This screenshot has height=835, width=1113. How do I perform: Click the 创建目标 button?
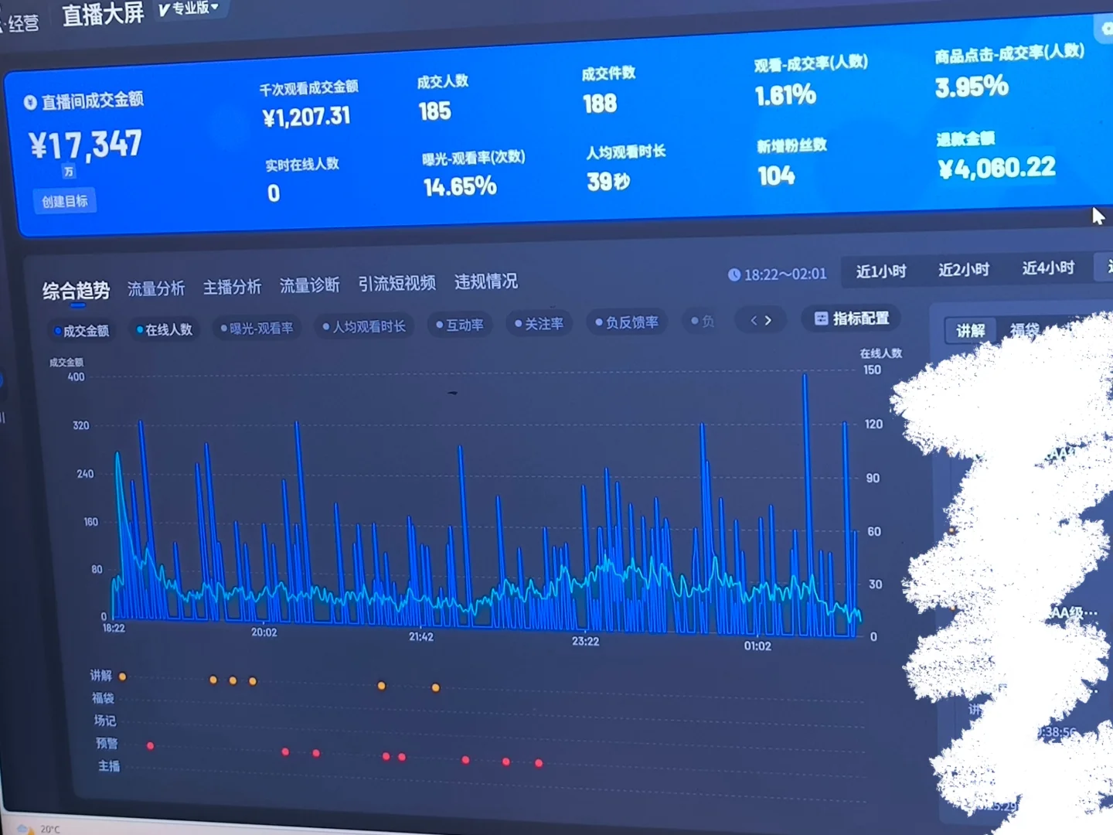[x=65, y=202]
